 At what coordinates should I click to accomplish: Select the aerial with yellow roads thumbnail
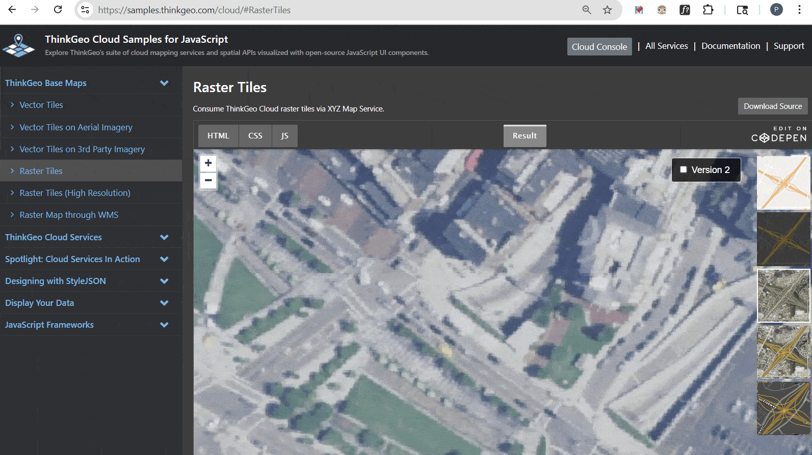click(x=783, y=352)
